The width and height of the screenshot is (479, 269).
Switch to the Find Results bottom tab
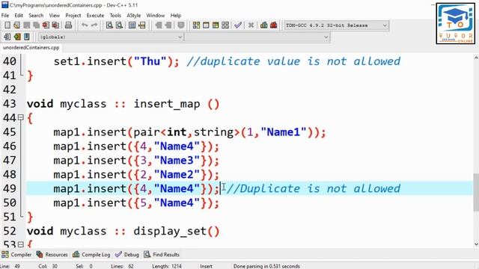coord(162,254)
